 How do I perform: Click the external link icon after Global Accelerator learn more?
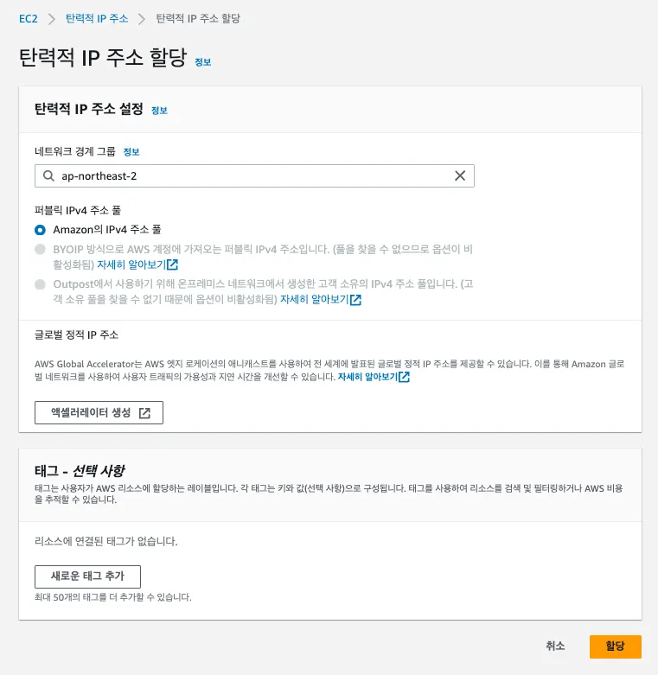405,378
